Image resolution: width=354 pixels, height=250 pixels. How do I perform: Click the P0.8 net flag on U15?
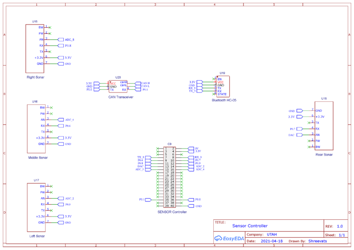pyautogui.click(x=61, y=46)
